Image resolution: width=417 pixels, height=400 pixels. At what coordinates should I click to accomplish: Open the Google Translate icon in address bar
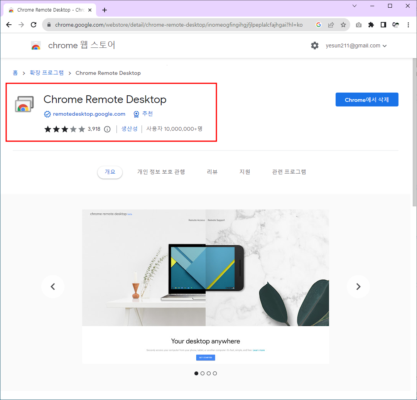click(x=318, y=25)
